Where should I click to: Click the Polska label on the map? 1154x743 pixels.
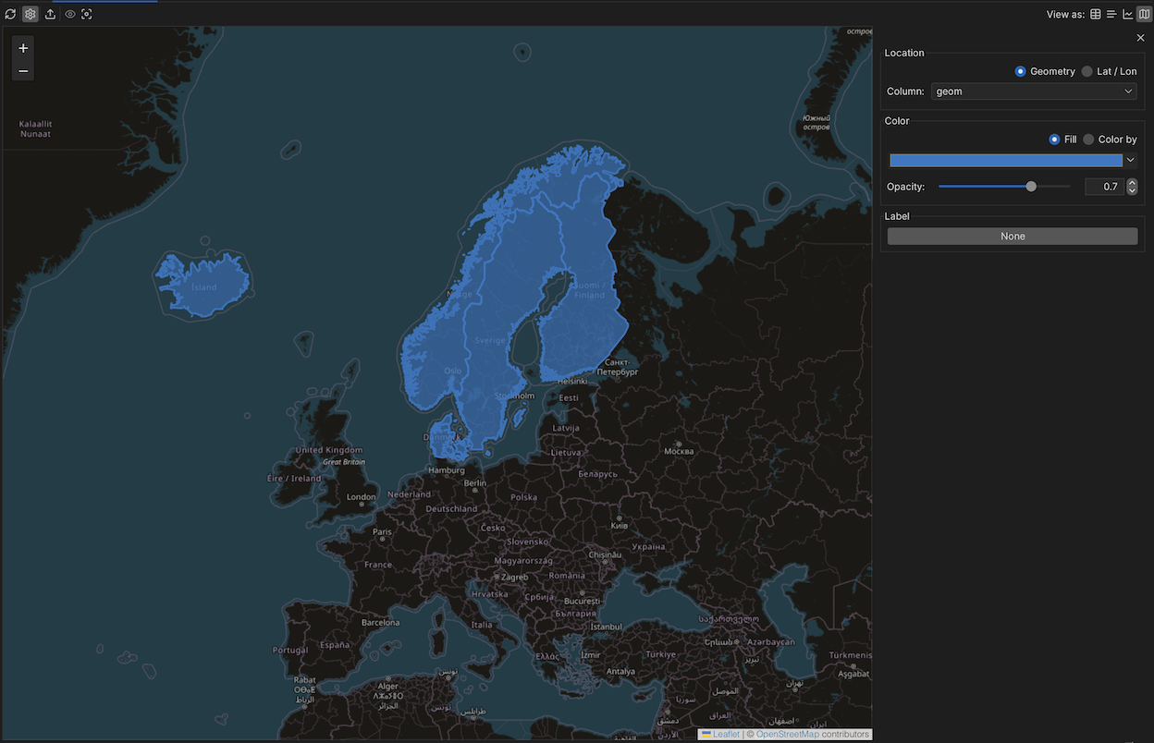[x=523, y=497]
